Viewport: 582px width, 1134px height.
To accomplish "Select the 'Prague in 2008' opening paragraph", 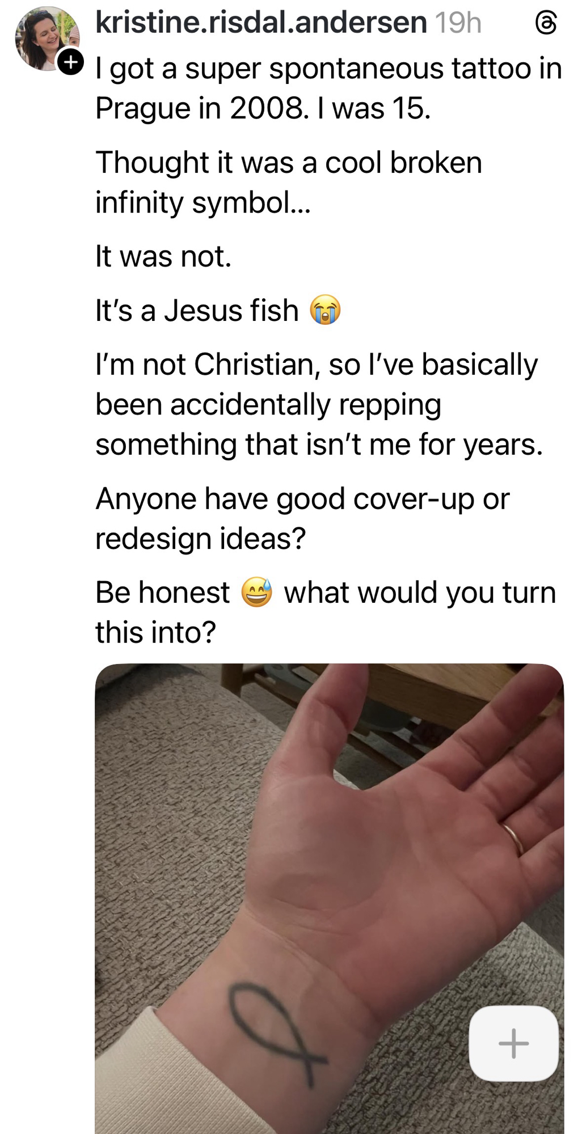I will (328, 88).
